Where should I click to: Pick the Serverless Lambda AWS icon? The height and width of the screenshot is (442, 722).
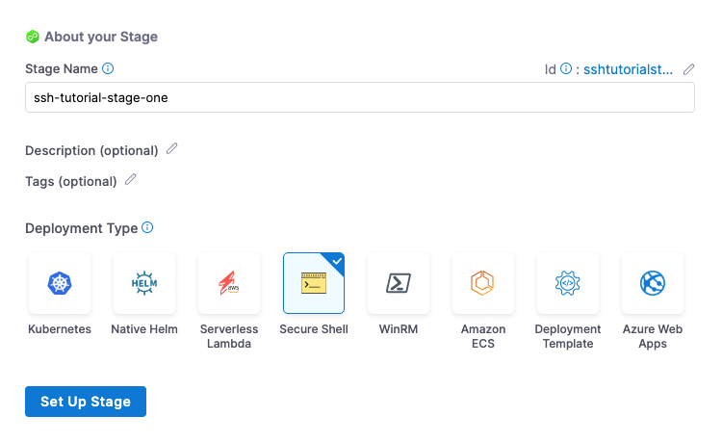tap(229, 283)
